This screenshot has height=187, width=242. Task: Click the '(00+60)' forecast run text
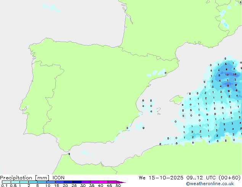[230, 178]
